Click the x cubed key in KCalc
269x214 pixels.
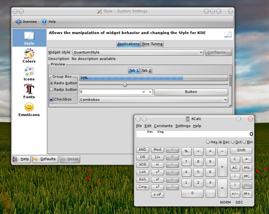pos(158,187)
